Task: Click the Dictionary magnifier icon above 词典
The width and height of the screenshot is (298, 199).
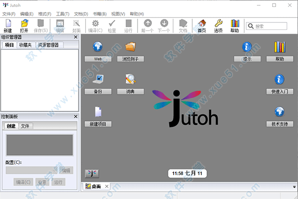Action: pyautogui.click(x=130, y=79)
